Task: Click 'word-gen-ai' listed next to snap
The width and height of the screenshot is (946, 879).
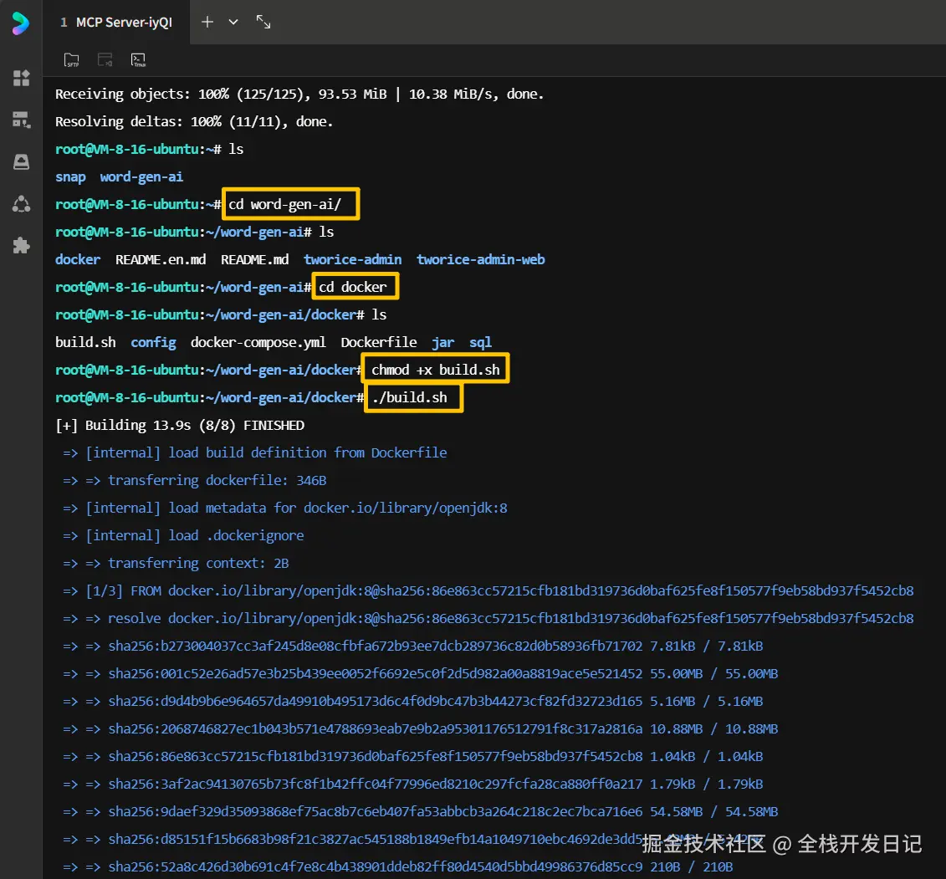Action: [x=141, y=176]
